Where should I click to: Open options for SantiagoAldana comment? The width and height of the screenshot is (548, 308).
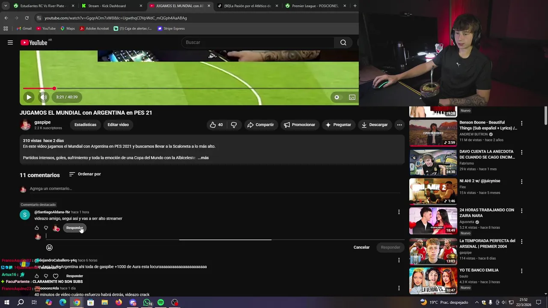(x=399, y=212)
